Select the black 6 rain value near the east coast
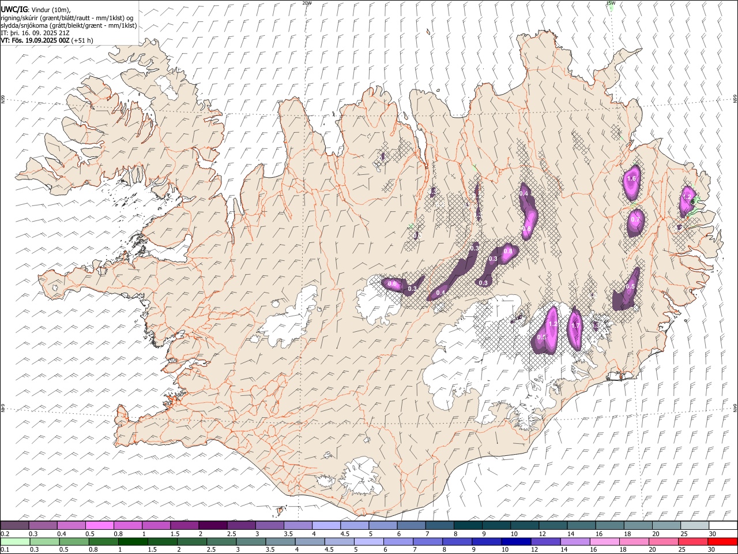This screenshot has width=738, height=554. click(692, 201)
